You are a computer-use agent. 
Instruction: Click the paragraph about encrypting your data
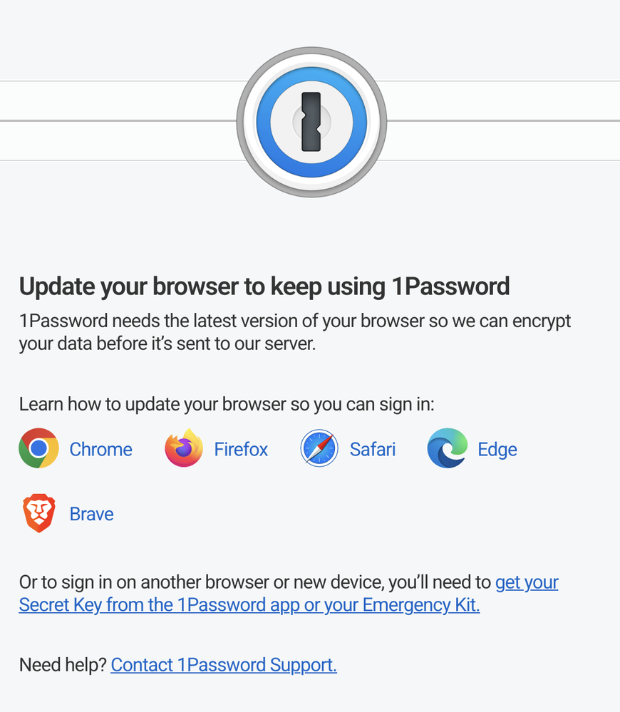(295, 332)
